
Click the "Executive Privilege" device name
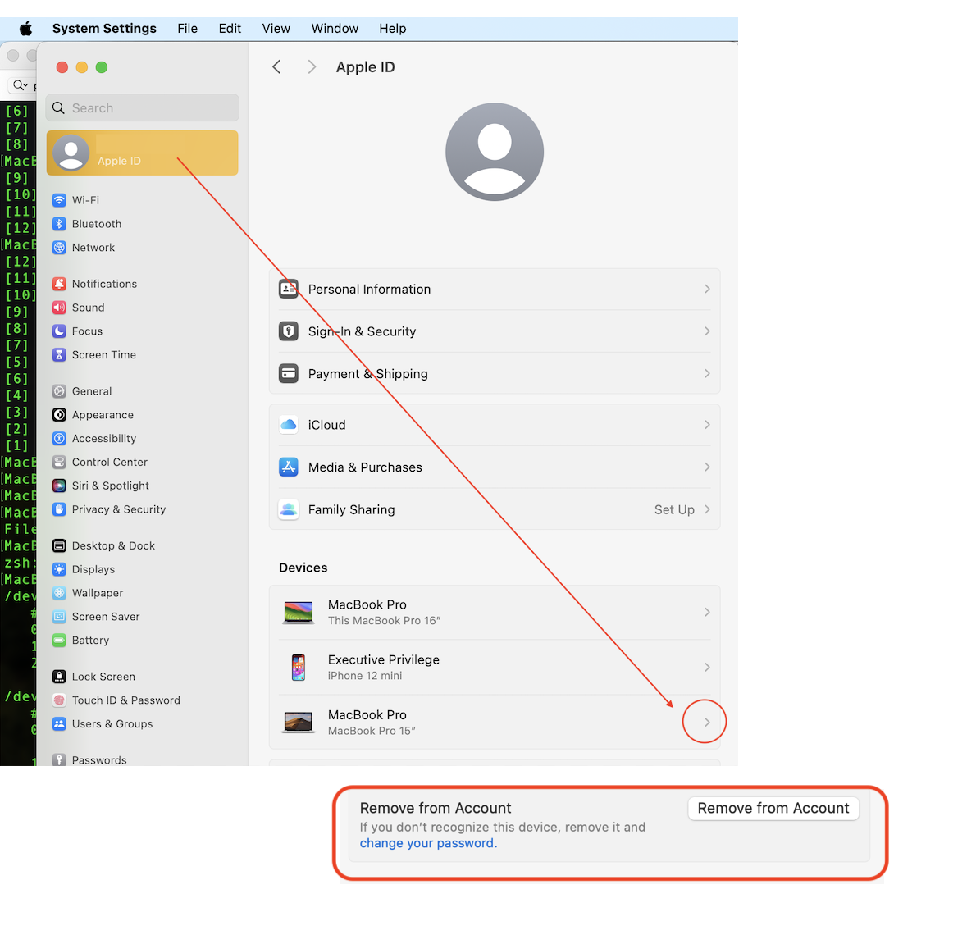click(x=384, y=660)
